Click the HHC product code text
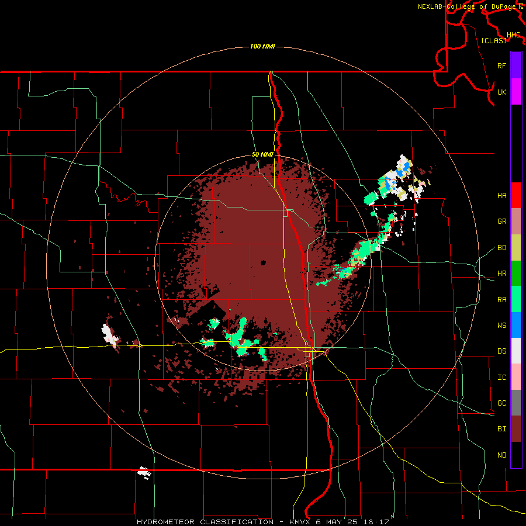The width and height of the screenshot is (526, 526). coord(514,35)
